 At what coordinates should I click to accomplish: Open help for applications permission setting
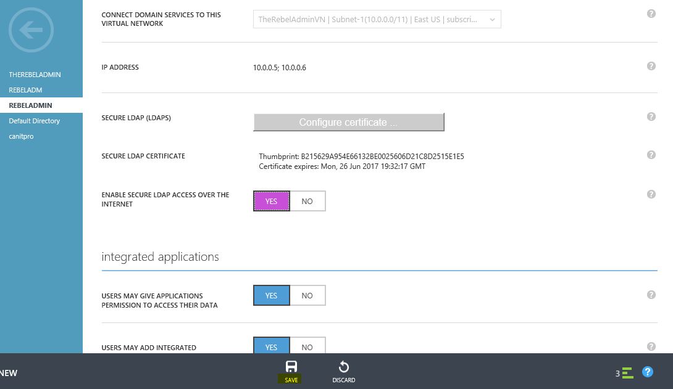click(651, 295)
